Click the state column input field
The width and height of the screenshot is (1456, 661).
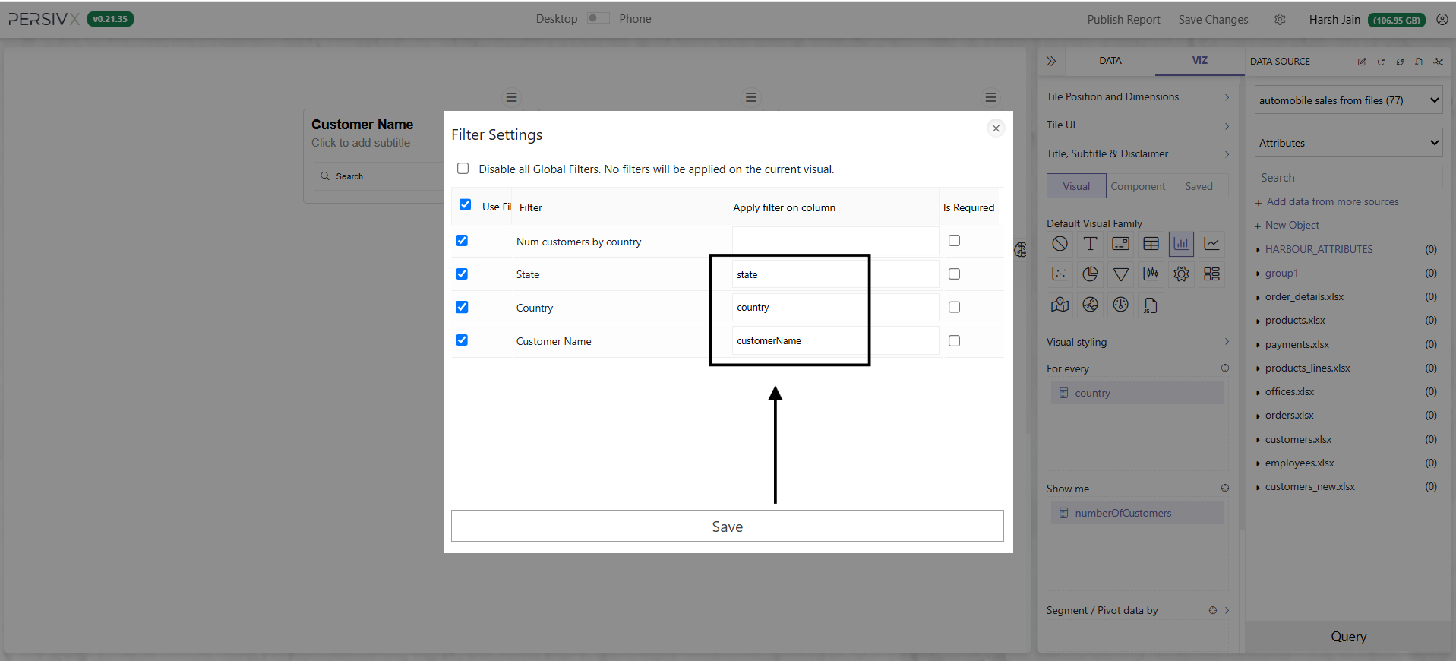835,274
